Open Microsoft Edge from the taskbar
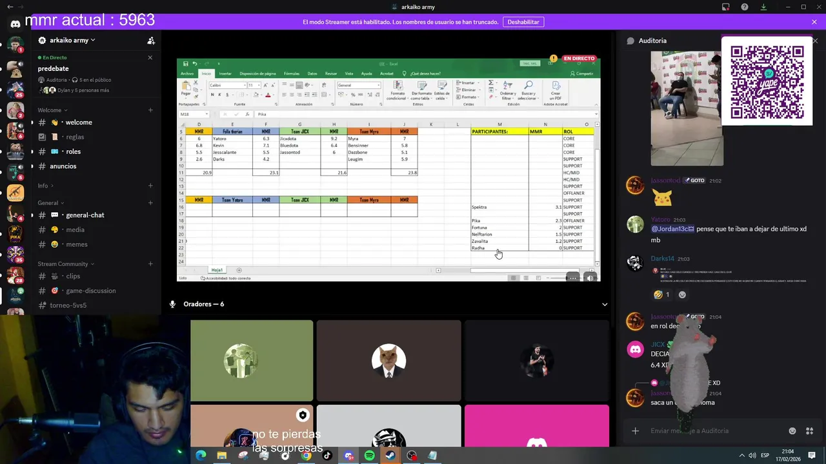 coord(201,456)
